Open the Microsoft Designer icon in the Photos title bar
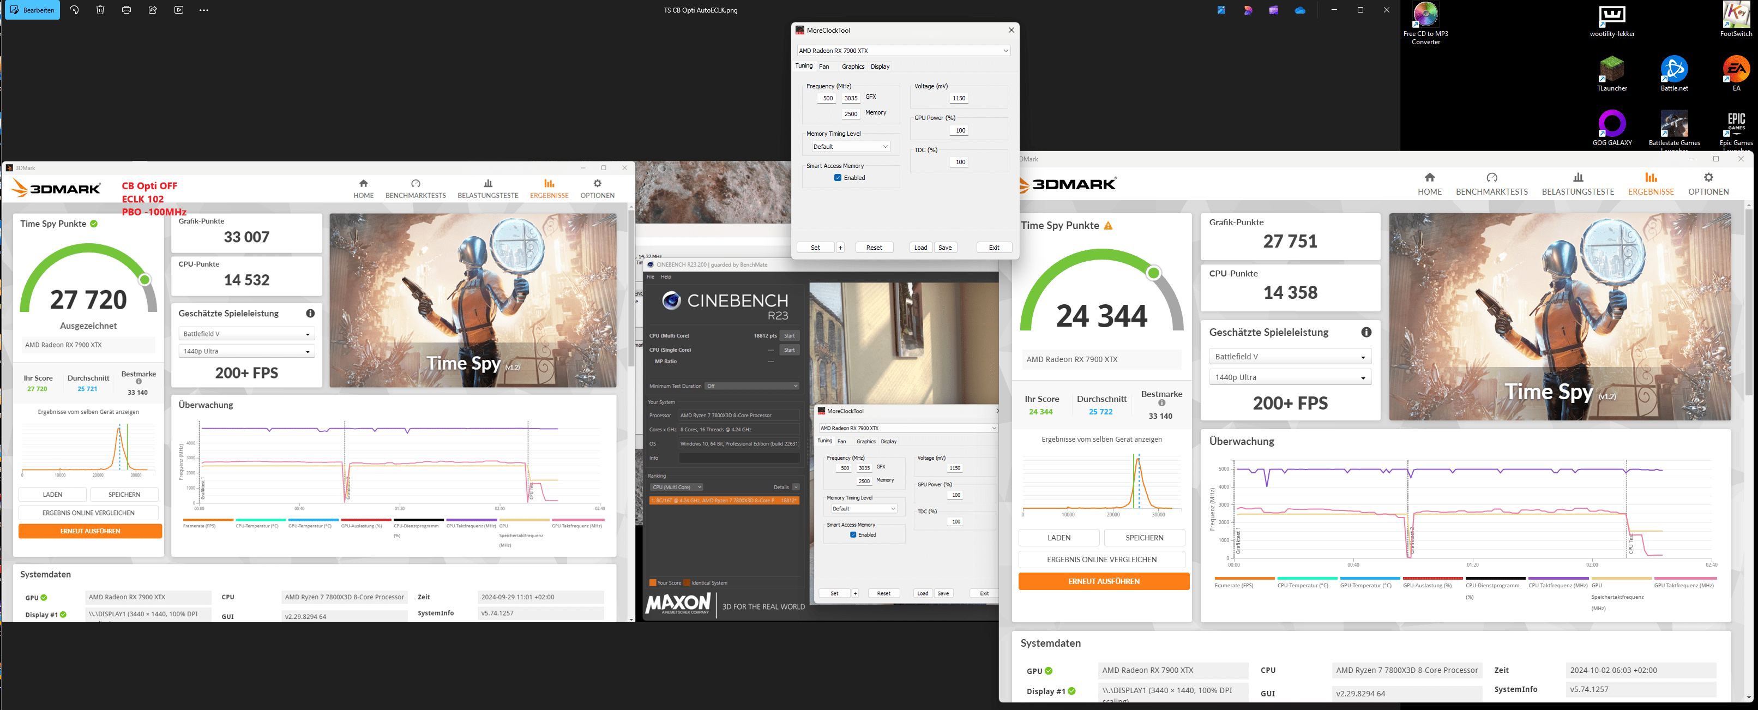The width and height of the screenshot is (1758, 710). pyautogui.click(x=1248, y=10)
